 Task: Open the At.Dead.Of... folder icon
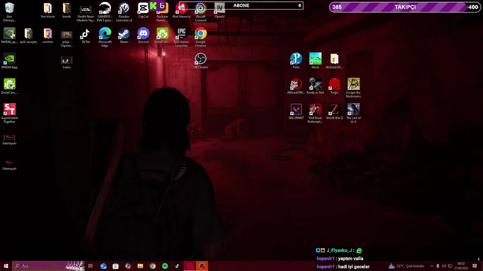pyautogui.click(x=334, y=61)
